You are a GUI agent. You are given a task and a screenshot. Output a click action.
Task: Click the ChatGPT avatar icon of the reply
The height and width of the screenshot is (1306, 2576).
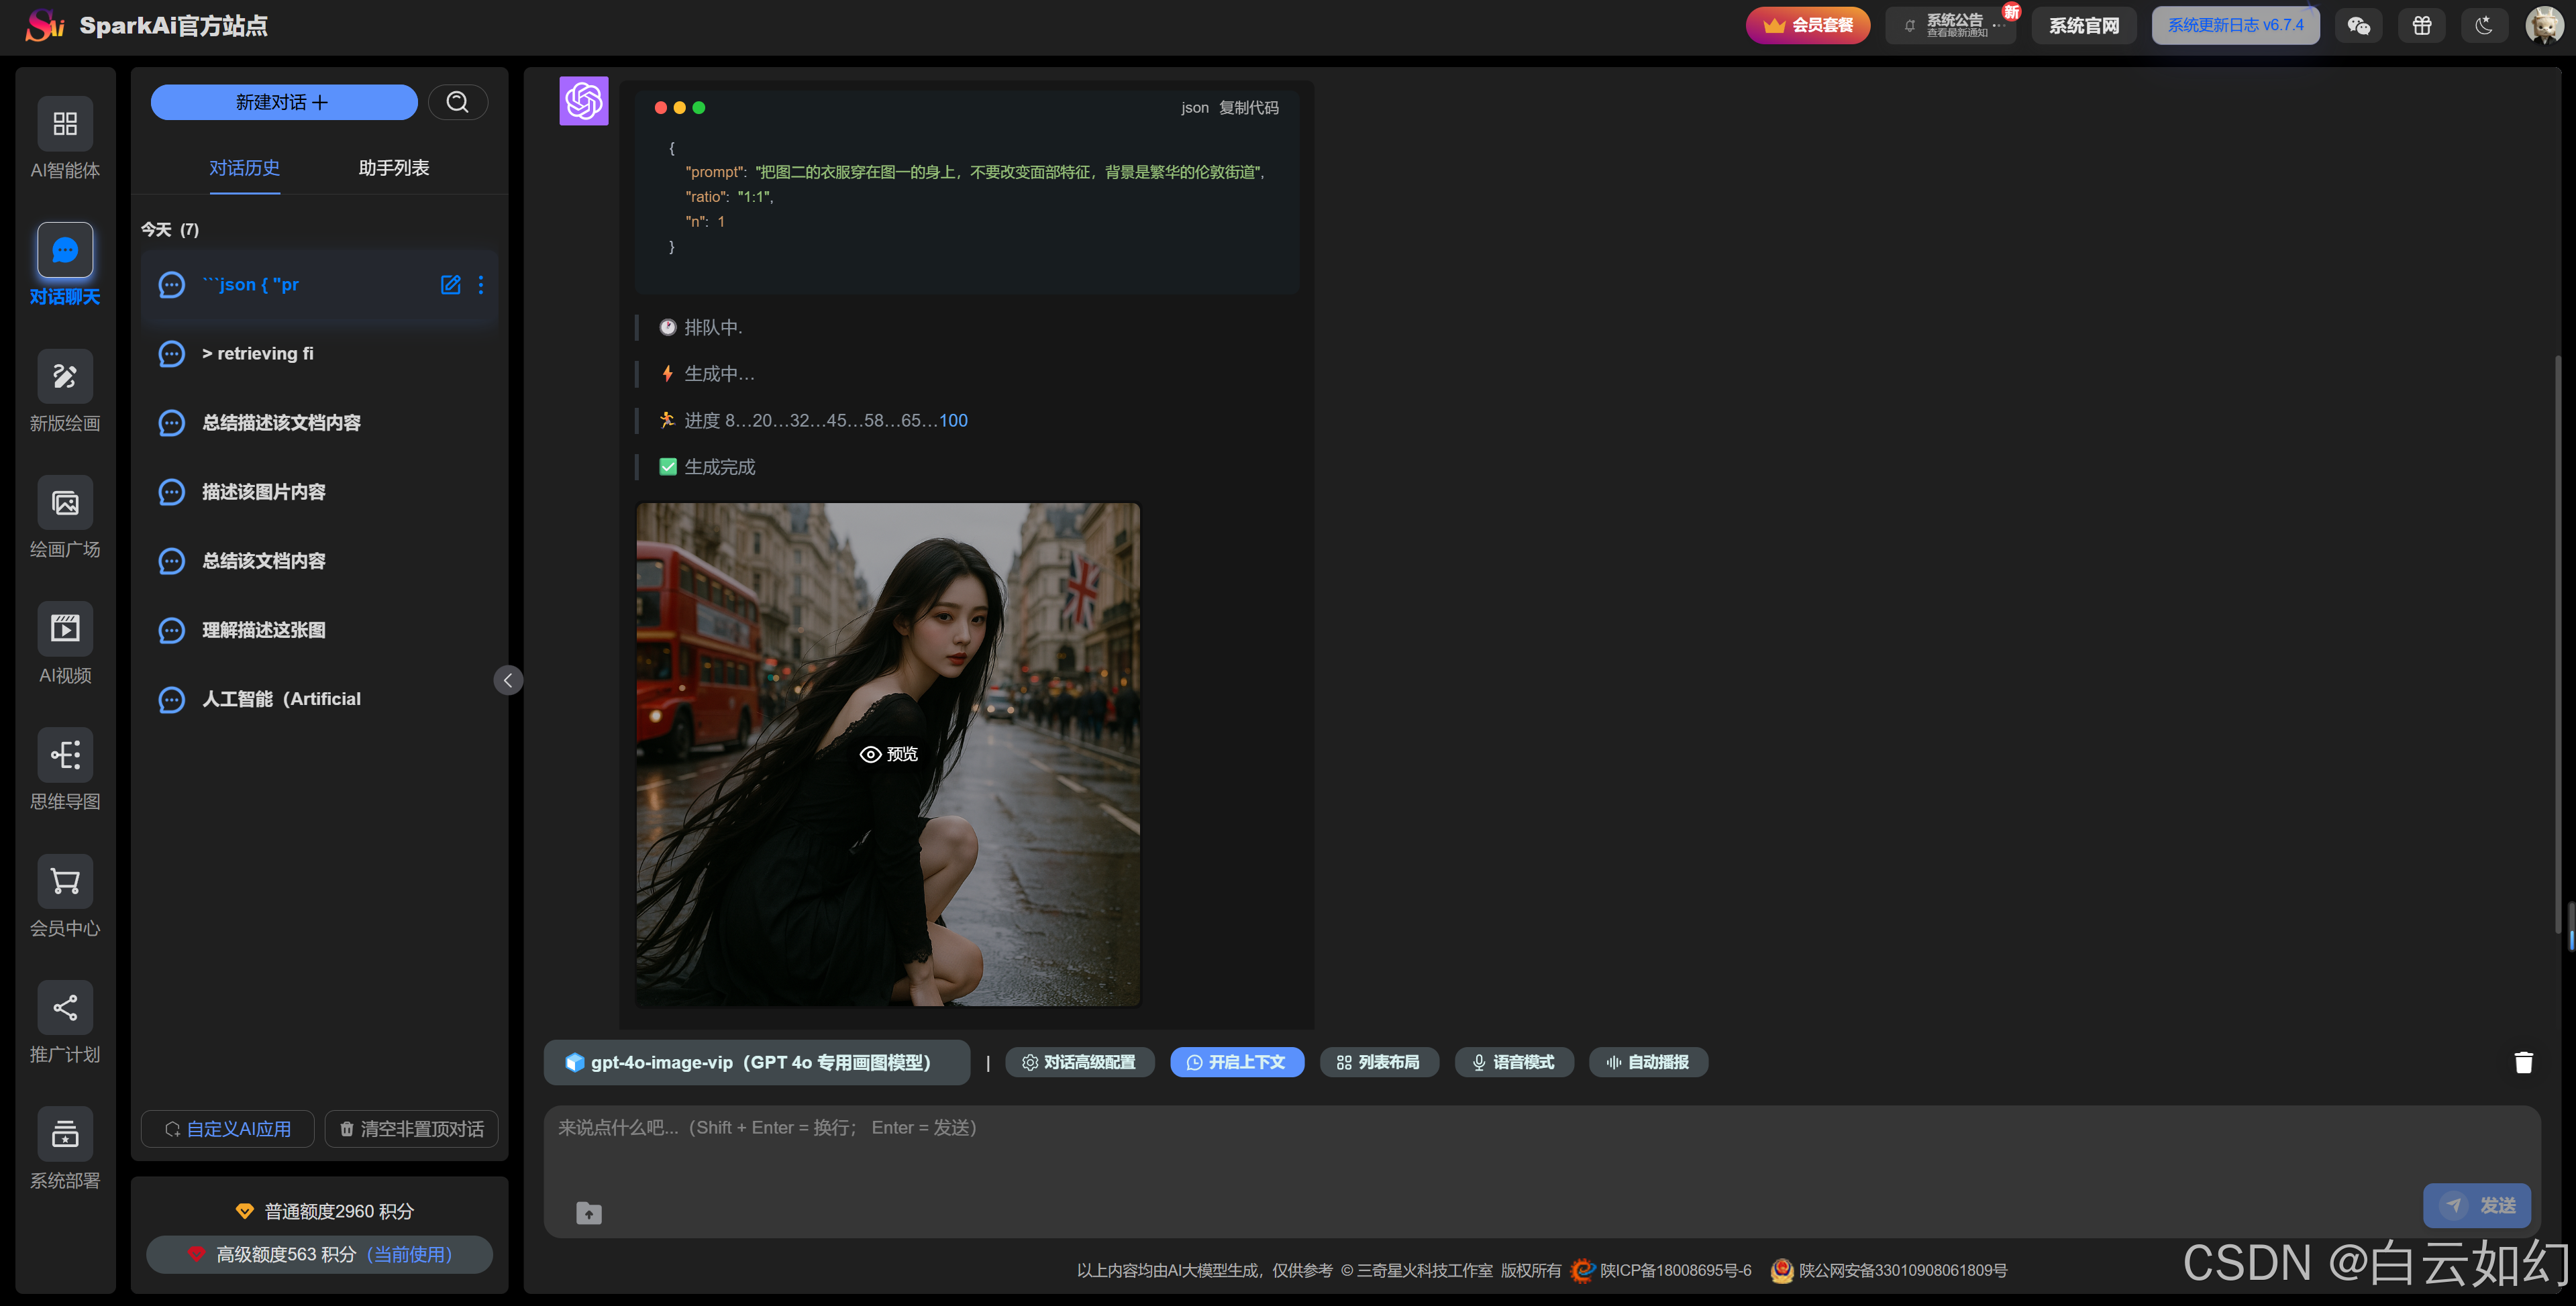(x=584, y=101)
